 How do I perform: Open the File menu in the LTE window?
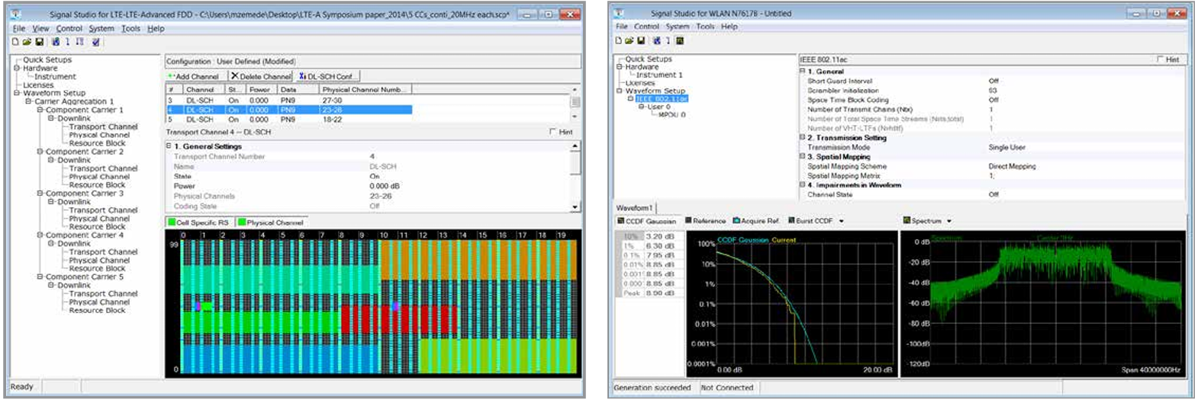coord(18,28)
